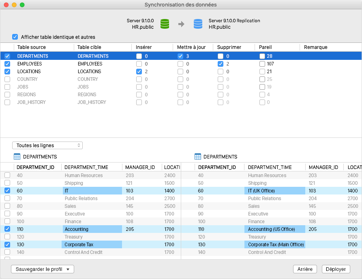Uncheck the LOCATIONS Insérer checkbox
Image resolution: width=362 pixels, height=279 pixels.
pyautogui.click(x=139, y=72)
